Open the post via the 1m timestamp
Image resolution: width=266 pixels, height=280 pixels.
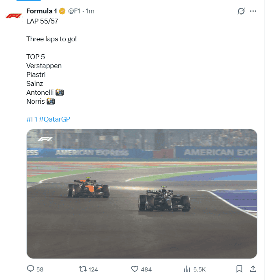[x=90, y=11]
